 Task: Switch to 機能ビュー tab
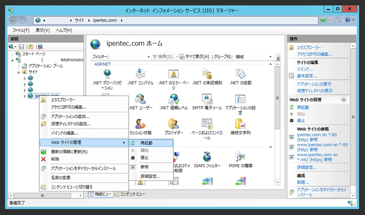100,194
